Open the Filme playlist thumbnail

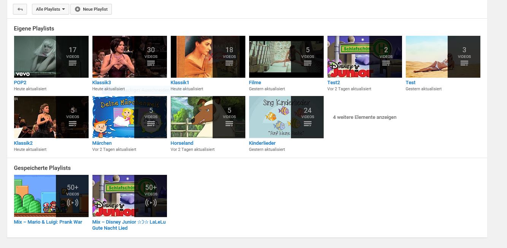click(286, 57)
